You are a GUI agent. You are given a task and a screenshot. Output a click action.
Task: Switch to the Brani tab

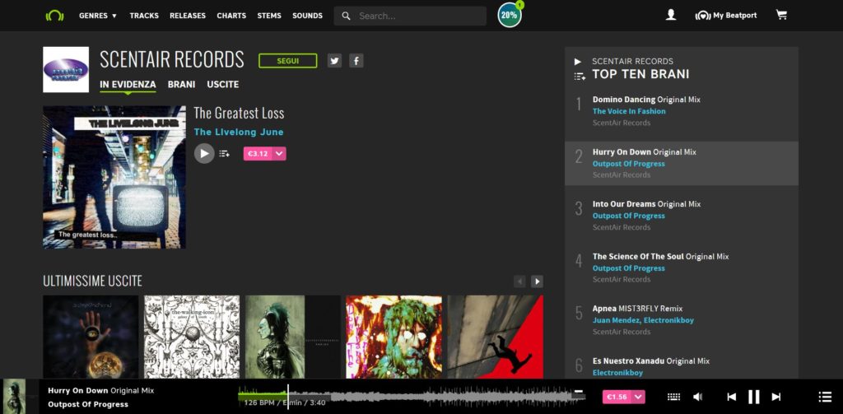point(181,85)
